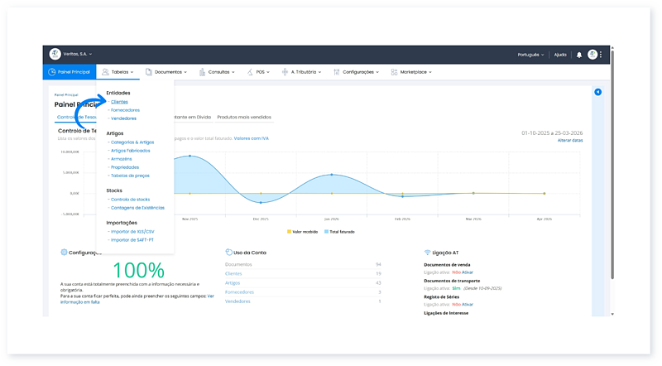This screenshot has width=662, height=366.
Task: Expand the right side panel arrow
Action: coord(597,92)
